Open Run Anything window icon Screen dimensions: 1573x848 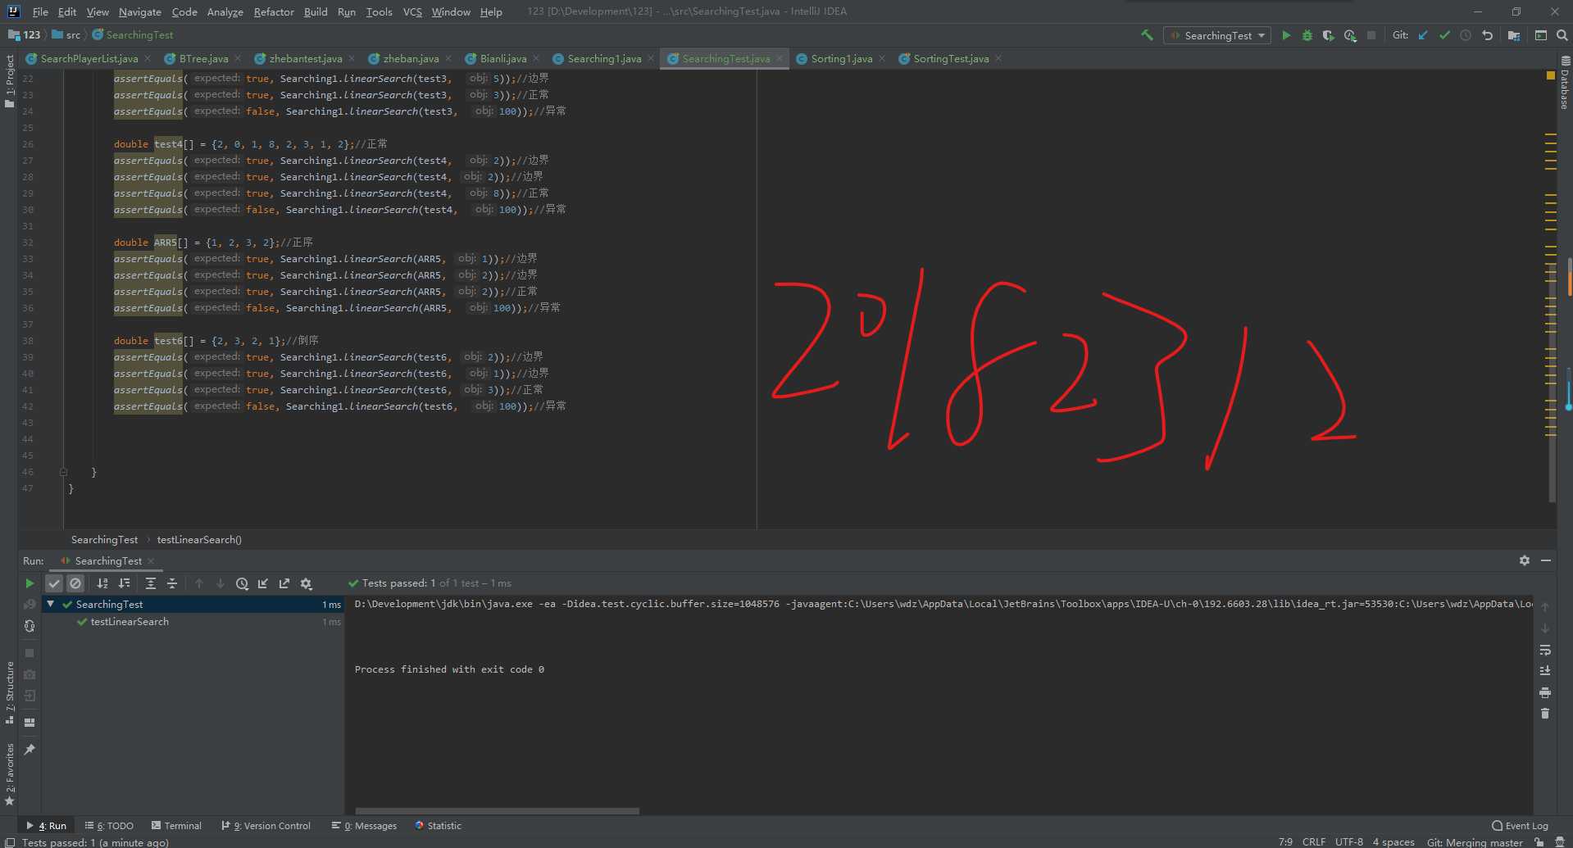(x=1541, y=35)
